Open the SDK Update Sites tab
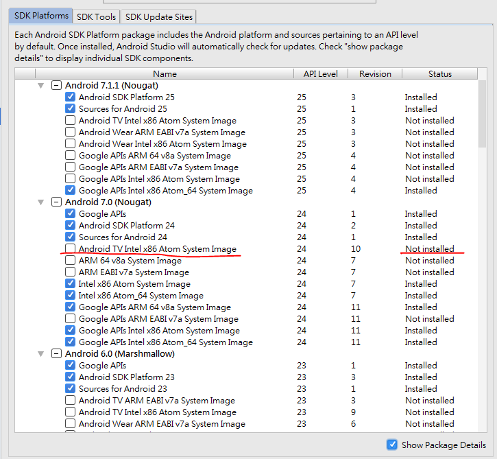 click(159, 17)
